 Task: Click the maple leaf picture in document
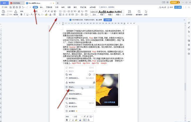click(x=107, y=90)
